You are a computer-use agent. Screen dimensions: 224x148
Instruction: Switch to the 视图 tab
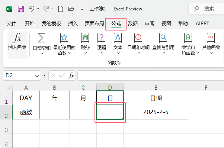166,23
